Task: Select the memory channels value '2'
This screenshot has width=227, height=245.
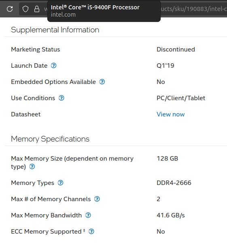Action: (x=158, y=199)
